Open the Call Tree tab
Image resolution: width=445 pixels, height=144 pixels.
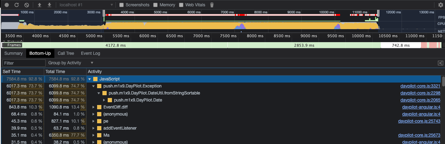(66, 53)
